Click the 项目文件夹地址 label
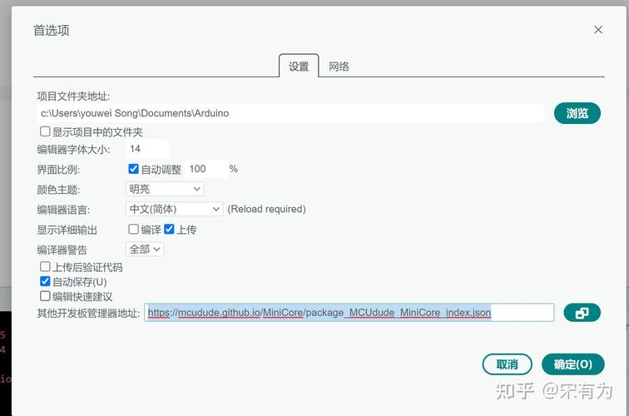Viewport: 629px width, 416px height. click(x=73, y=97)
